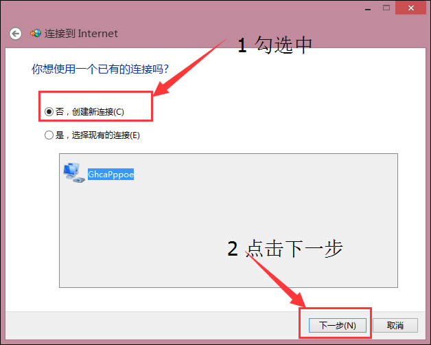Image resolution: width=431 pixels, height=345 pixels.
Task: Click the 下一步(N) button
Action: pyautogui.click(x=338, y=326)
